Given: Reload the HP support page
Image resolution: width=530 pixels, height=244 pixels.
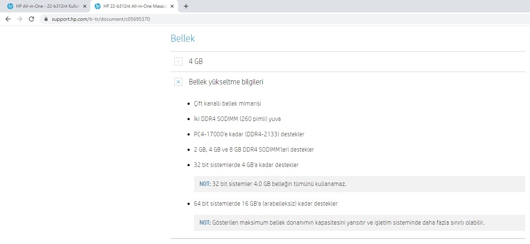Looking at the screenshot, I should (31, 19).
